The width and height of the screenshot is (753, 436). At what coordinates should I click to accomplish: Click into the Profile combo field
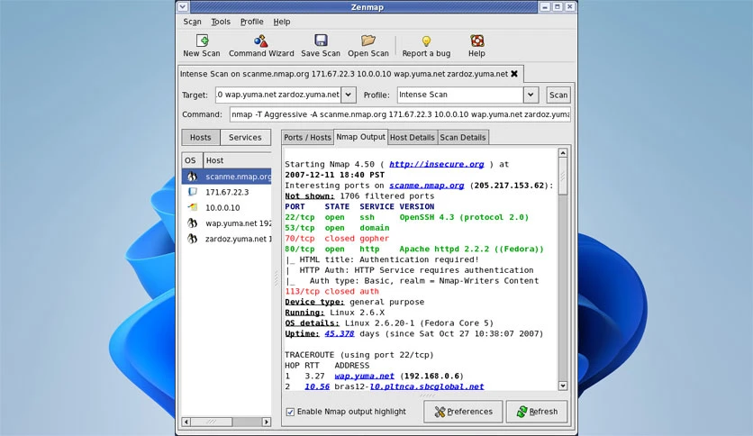click(x=460, y=95)
